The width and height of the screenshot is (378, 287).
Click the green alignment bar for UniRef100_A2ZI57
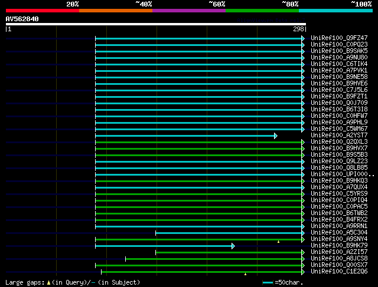[x=230, y=252]
